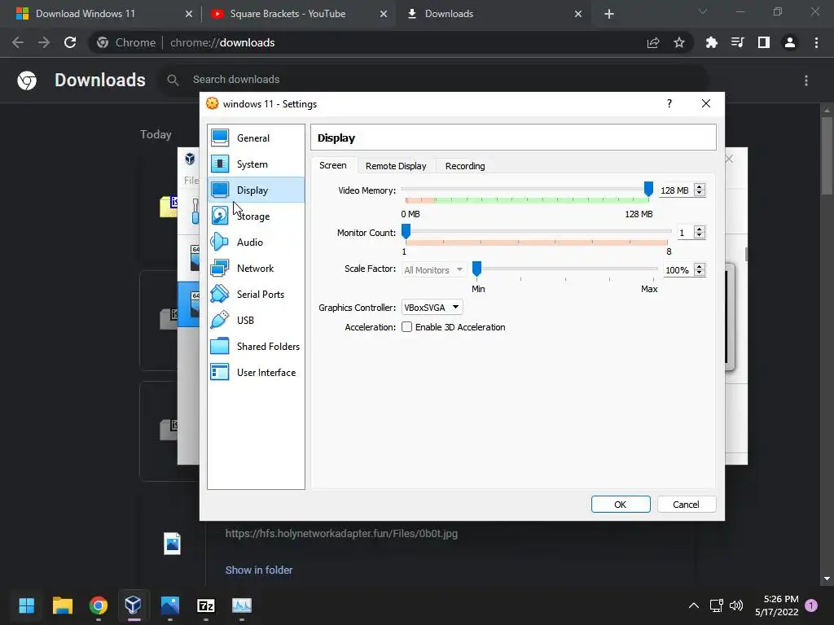
Task: Share this page icon in address bar
Action: tap(653, 42)
